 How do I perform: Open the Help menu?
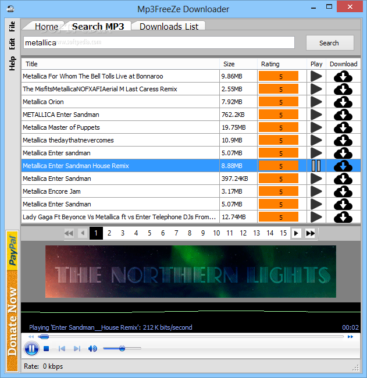(12, 63)
